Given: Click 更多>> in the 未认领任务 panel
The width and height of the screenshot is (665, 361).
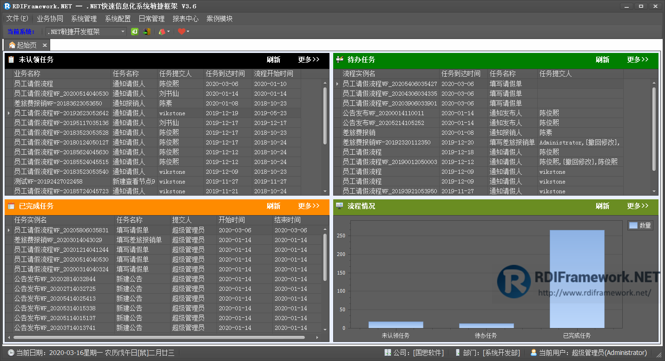Looking at the screenshot, I should point(309,60).
